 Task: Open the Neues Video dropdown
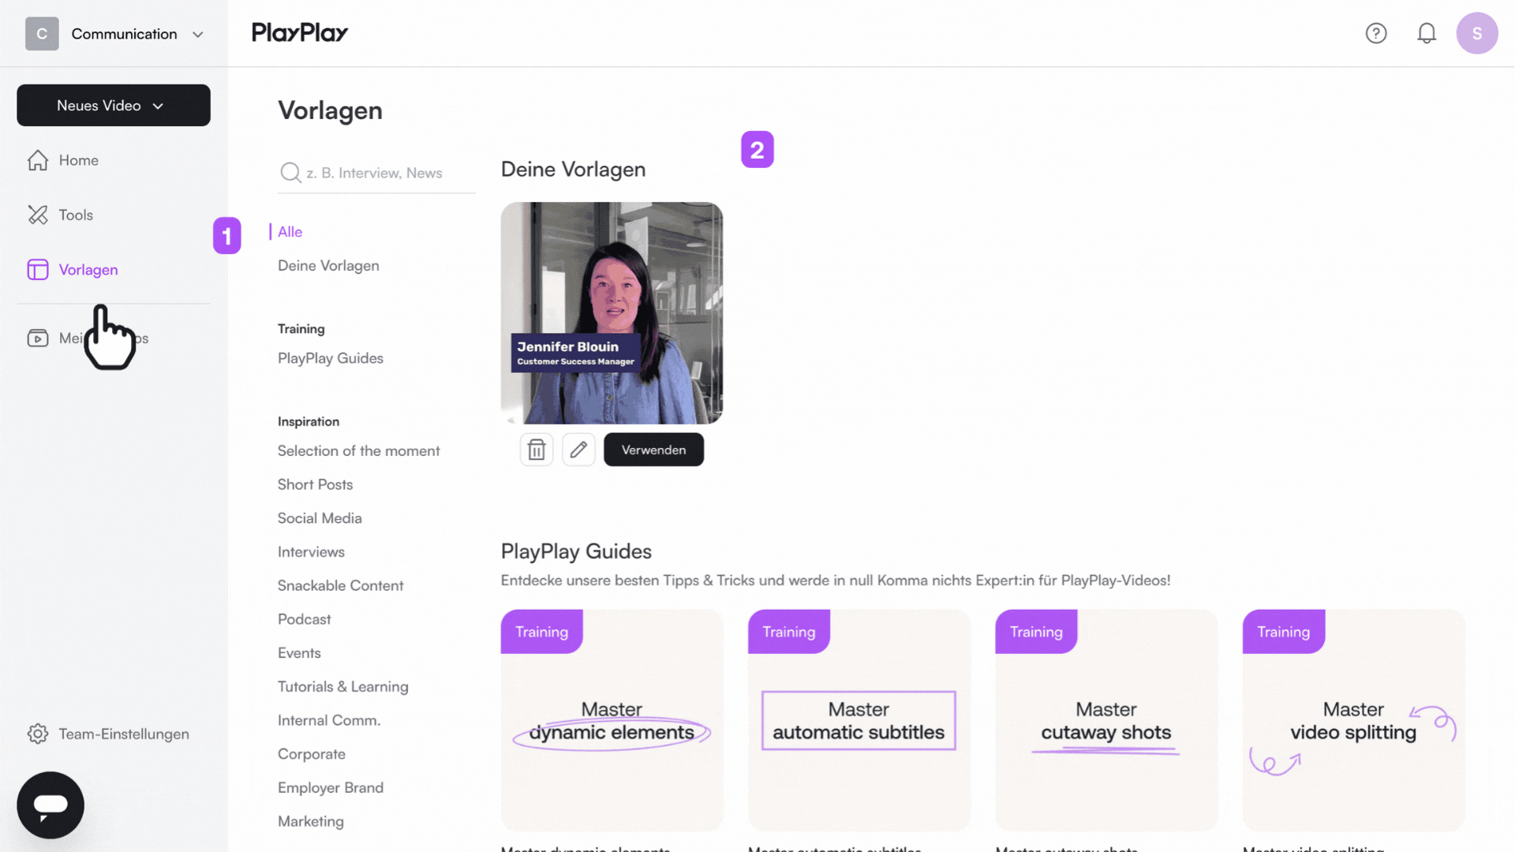point(114,105)
